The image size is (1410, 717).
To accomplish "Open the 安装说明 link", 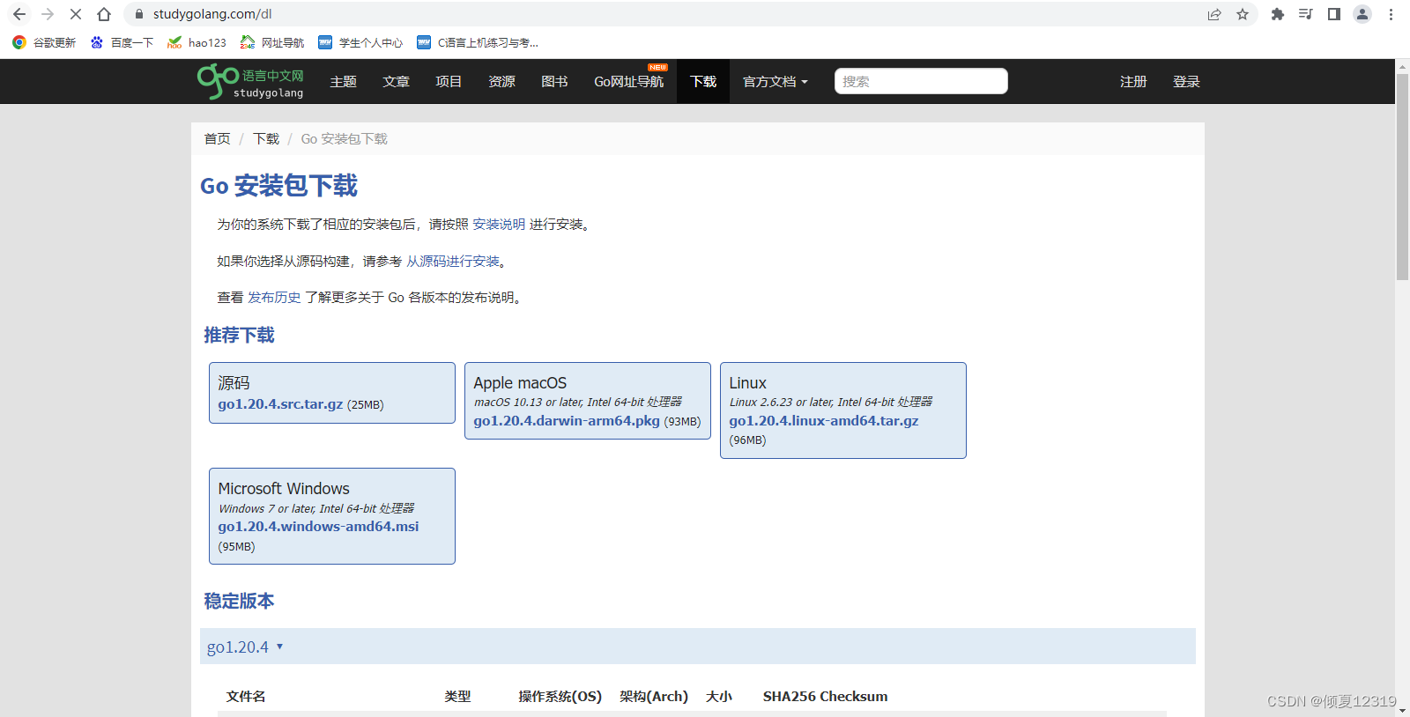I will [x=499, y=225].
